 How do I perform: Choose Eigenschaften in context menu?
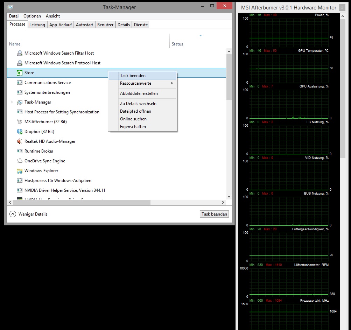142,126
